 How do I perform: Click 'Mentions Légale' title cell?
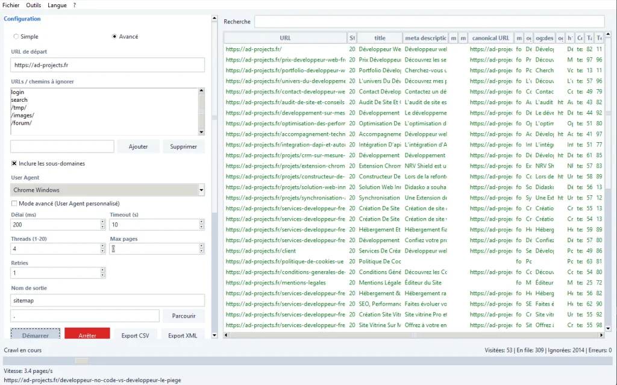click(380, 283)
